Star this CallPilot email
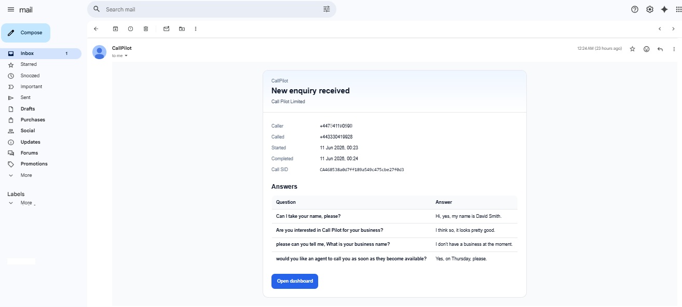682x307 pixels. pyautogui.click(x=632, y=49)
